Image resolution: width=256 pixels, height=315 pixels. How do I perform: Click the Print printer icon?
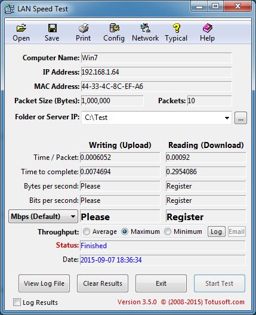84,28
